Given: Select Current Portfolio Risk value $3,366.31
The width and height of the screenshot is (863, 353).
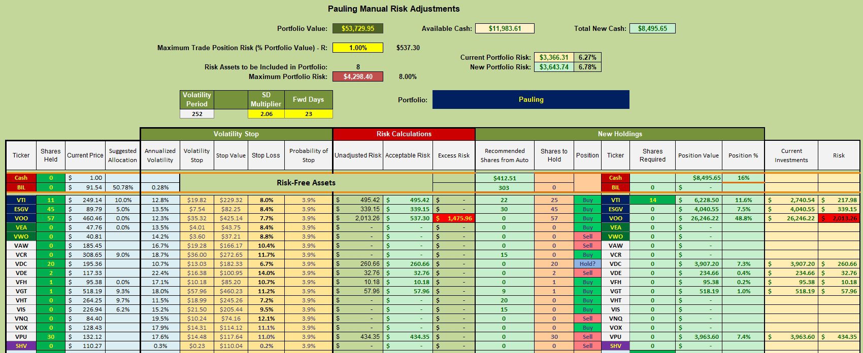Looking at the screenshot, I should pos(554,57).
